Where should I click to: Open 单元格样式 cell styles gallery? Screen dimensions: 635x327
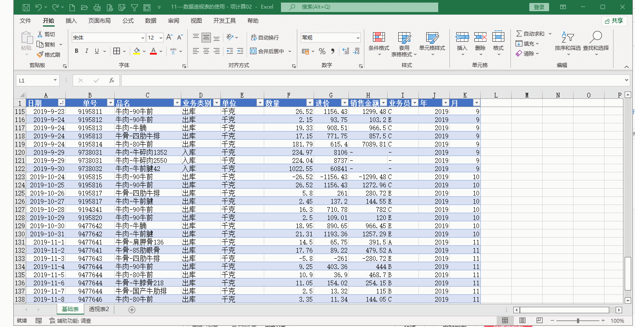[432, 44]
